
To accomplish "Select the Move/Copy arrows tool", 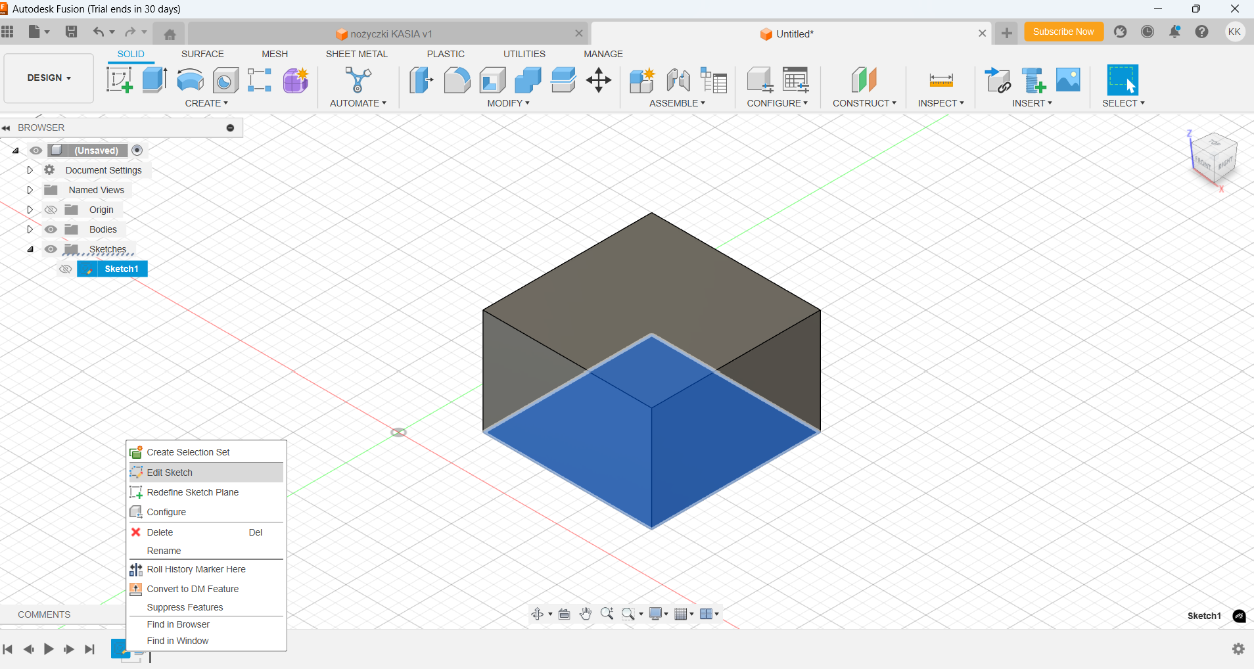I will [x=599, y=80].
